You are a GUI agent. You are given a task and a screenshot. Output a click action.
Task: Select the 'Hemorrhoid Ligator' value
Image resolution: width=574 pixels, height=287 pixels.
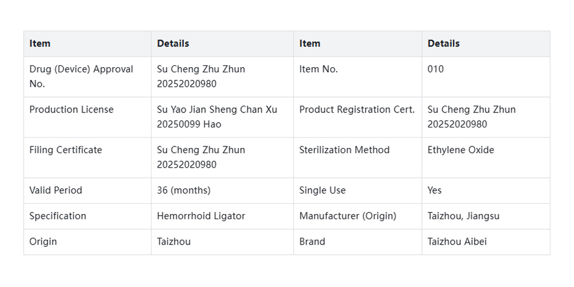(x=201, y=216)
